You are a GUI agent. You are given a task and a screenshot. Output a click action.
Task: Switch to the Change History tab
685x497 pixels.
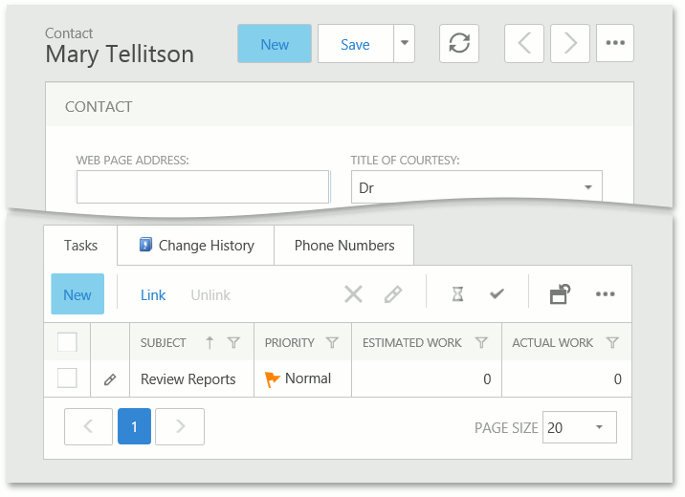pos(196,246)
